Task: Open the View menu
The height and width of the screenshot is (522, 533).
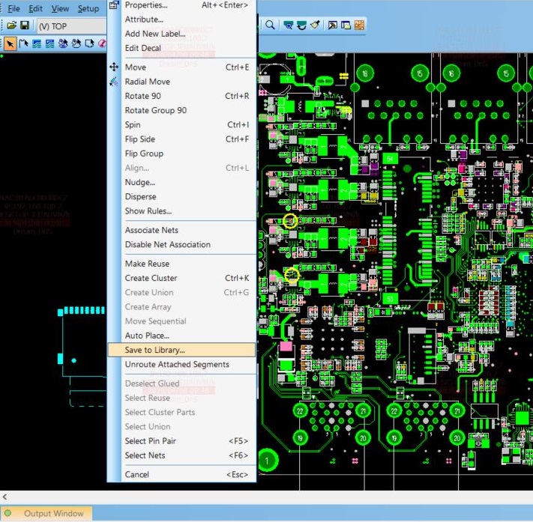Action: coord(60,8)
